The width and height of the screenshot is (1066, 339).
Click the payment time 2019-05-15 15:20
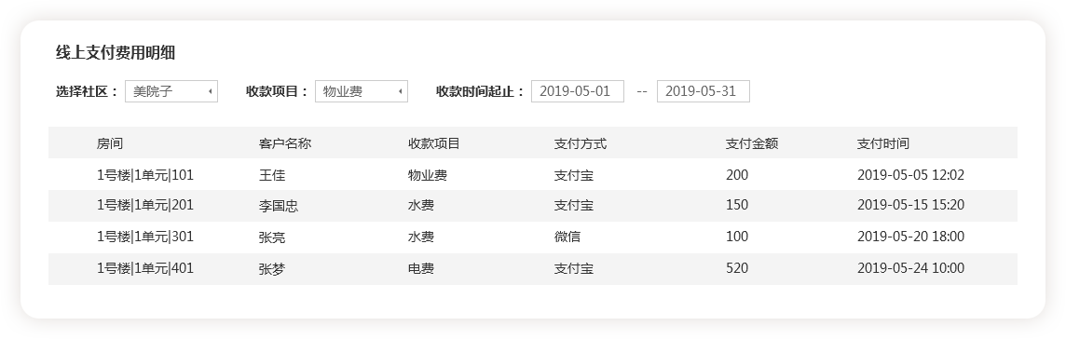coord(910,205)
